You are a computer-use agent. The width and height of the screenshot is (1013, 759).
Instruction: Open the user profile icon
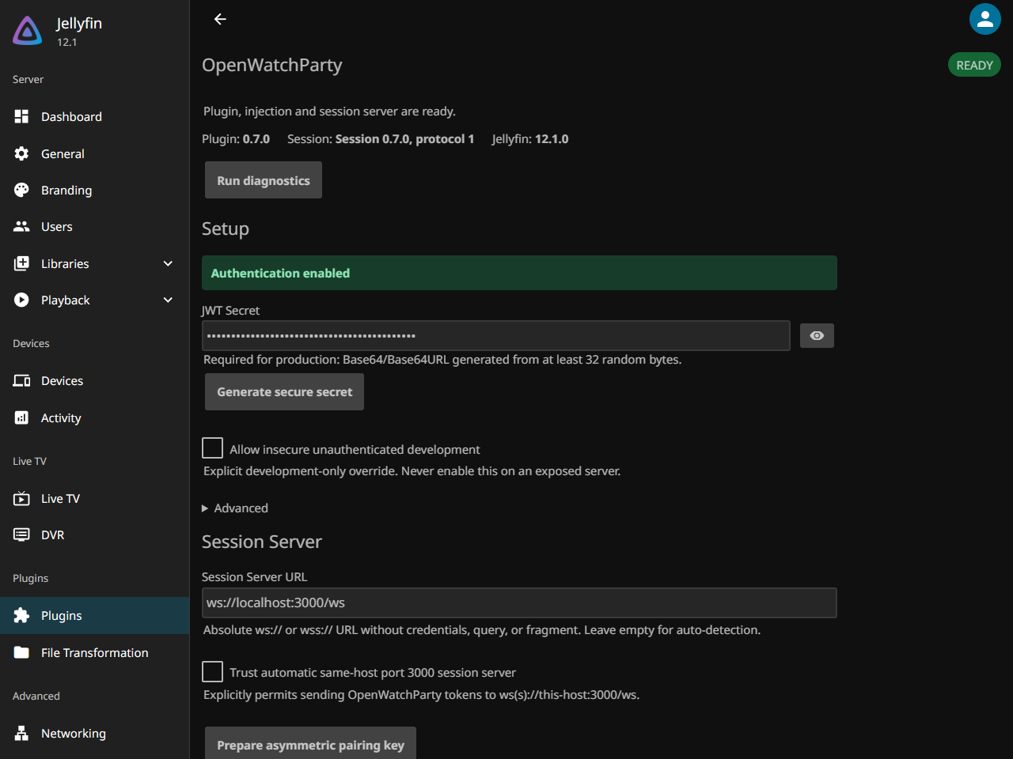(x=985, y=19)
